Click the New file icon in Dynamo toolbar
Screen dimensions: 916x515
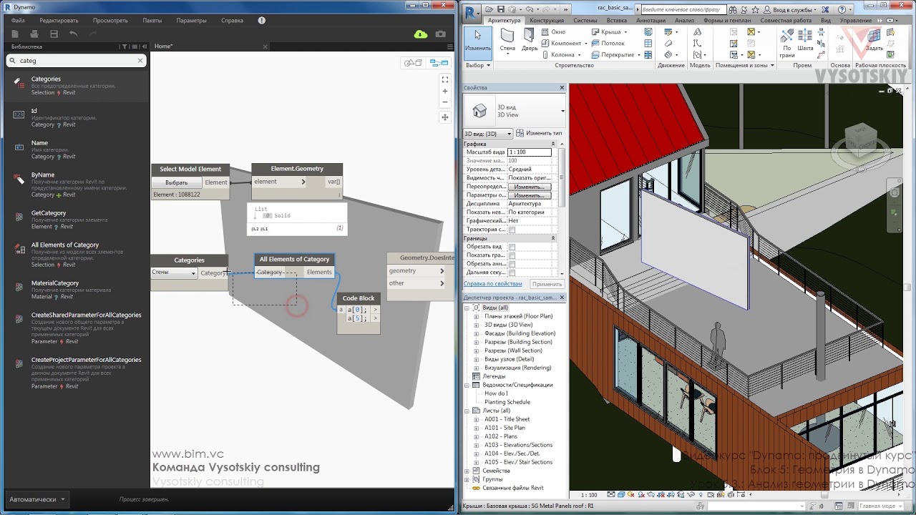coord(14,34)
